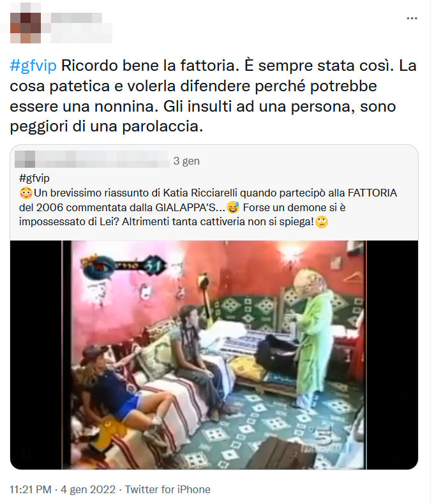The width and height of the screenshot is (434, 504).
Task: Open the blue #gfvip hashtag in main tweet
Action: pos(33,66)
